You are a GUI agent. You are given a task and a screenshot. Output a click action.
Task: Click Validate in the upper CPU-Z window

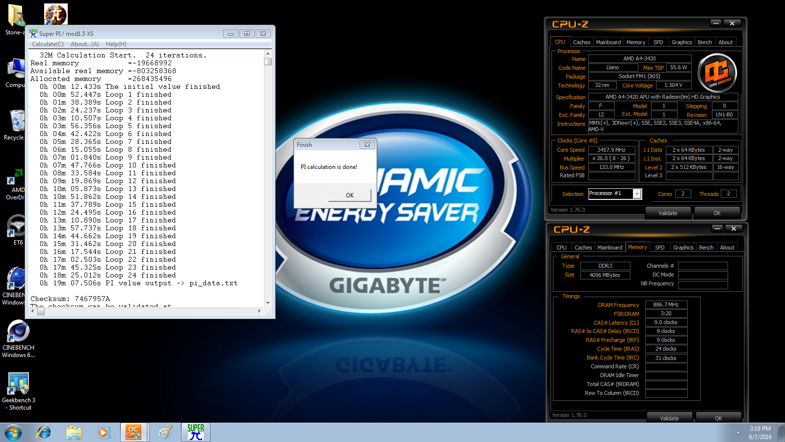point(668,213)
